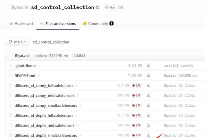
Task: Open diffusers_xl_depth_full.safetensors file
Action: [x=44, y=116]
